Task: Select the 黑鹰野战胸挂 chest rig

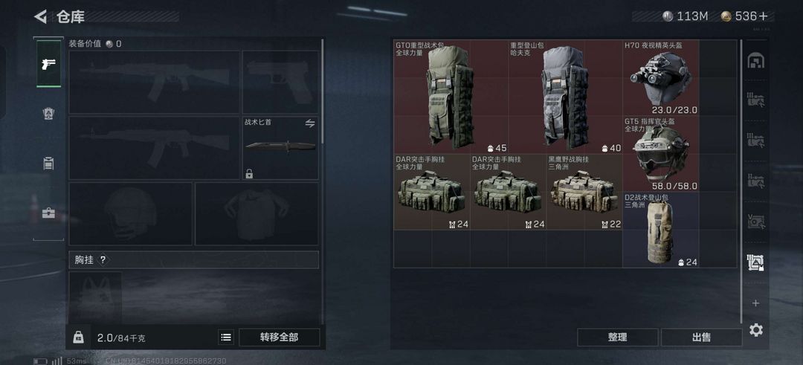Action: (x=584, y=192)
